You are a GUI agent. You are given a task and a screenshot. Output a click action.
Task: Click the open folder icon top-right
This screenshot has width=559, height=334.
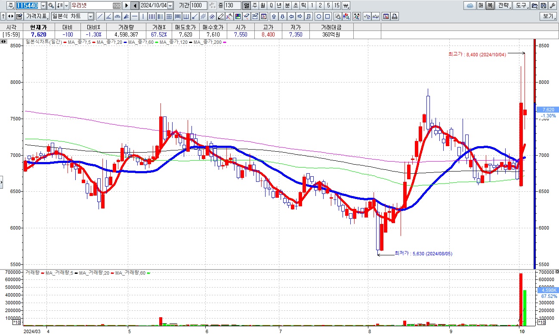click(534, 6)
